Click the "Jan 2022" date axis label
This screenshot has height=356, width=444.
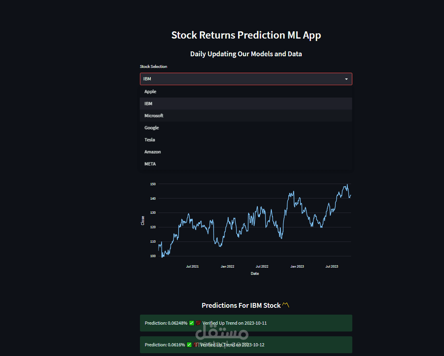227,266
